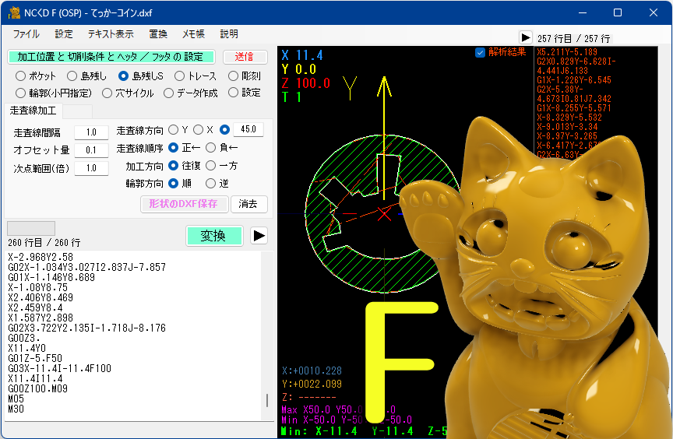Open the テキスト表示 menu

[111, 34]
